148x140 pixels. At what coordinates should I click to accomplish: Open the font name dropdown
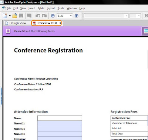[127, 16]
